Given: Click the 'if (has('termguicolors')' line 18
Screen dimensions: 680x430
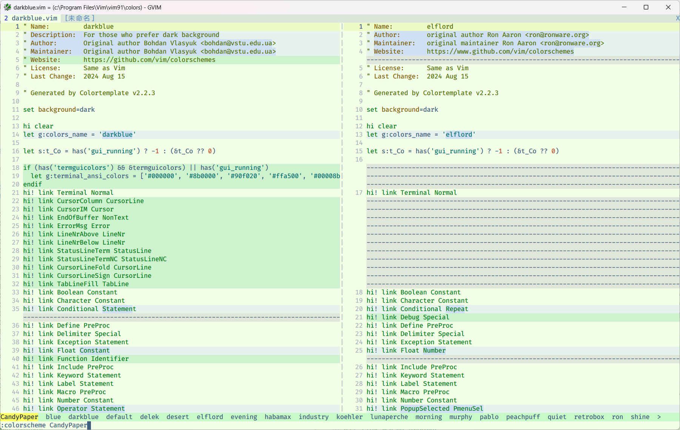Looking at the screenshot, I should 146,168.
